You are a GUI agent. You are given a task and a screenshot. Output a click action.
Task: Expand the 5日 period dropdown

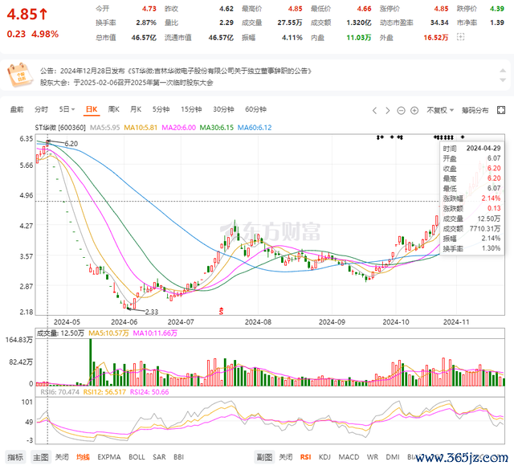67,109
